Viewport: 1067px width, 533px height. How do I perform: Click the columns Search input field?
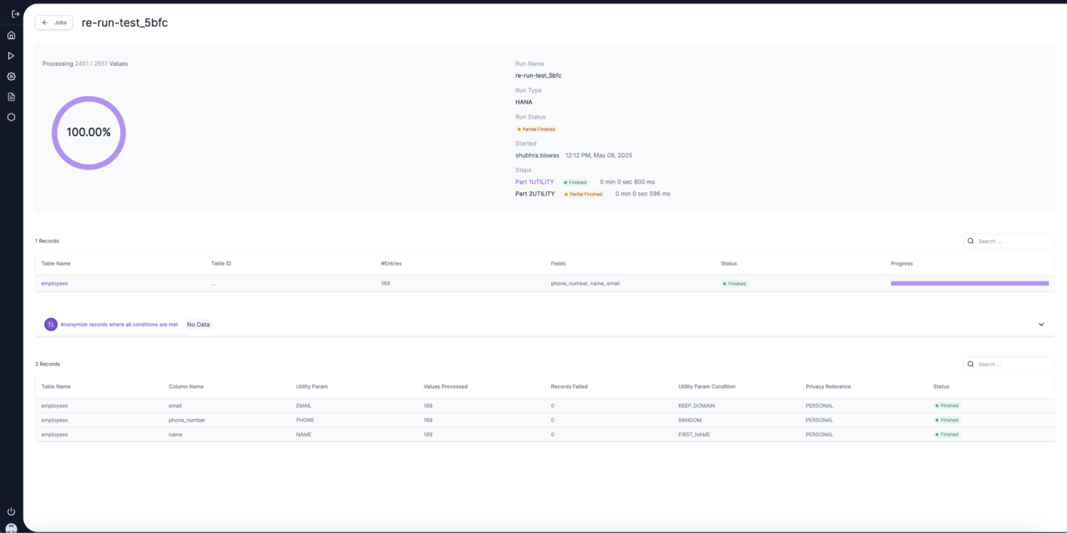(1013, 364)
